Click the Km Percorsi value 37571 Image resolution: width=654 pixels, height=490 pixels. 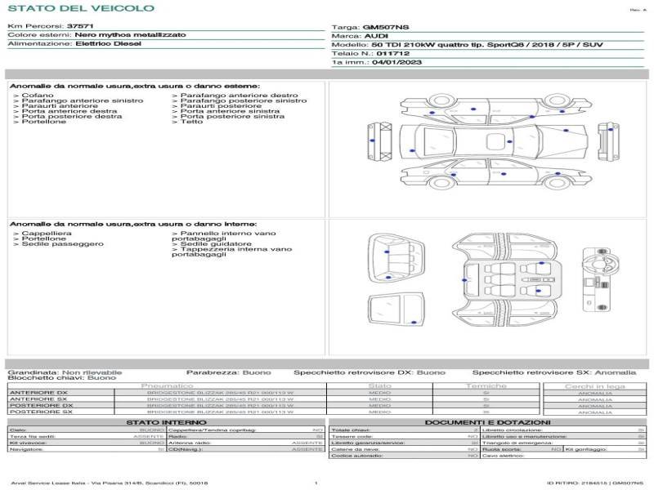(79, 27)
